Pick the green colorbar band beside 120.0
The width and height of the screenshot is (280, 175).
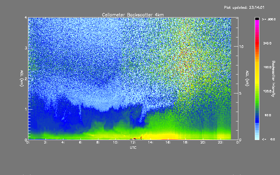(257, 91)
